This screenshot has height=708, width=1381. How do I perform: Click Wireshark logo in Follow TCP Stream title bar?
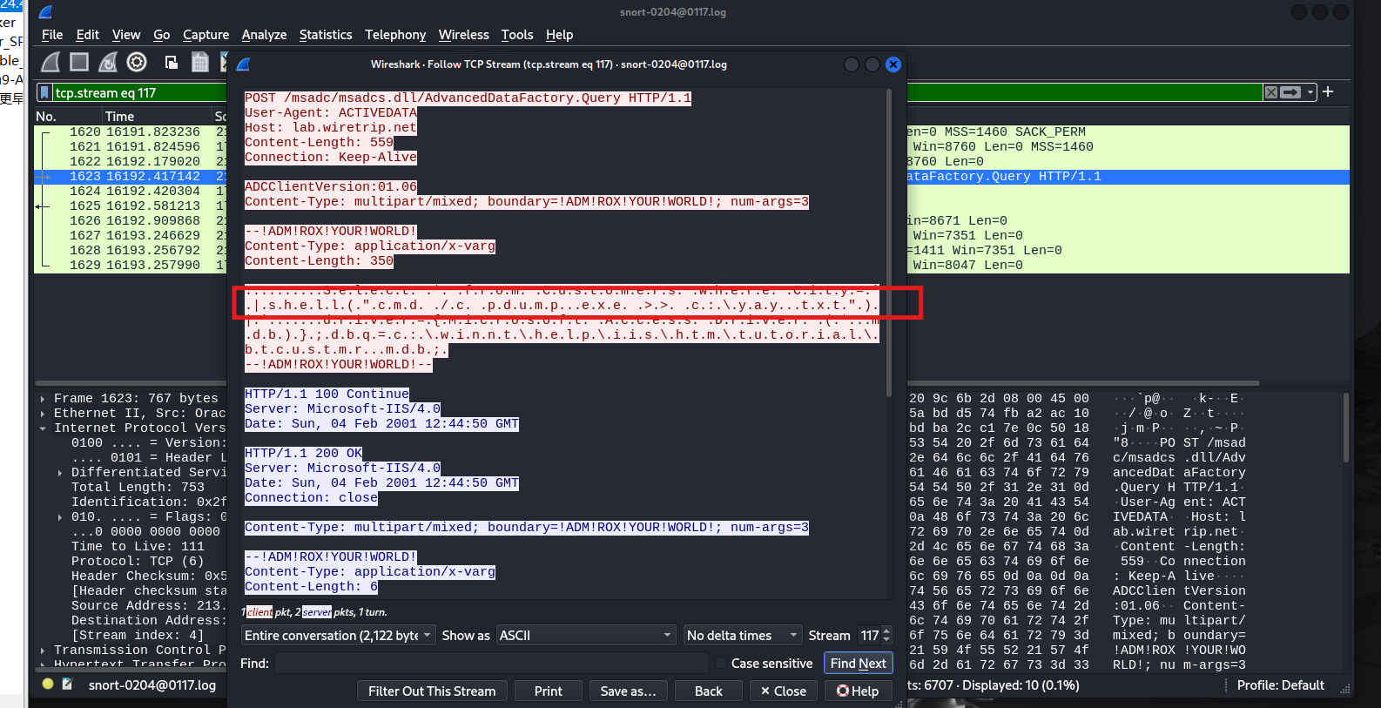point(244,64)
